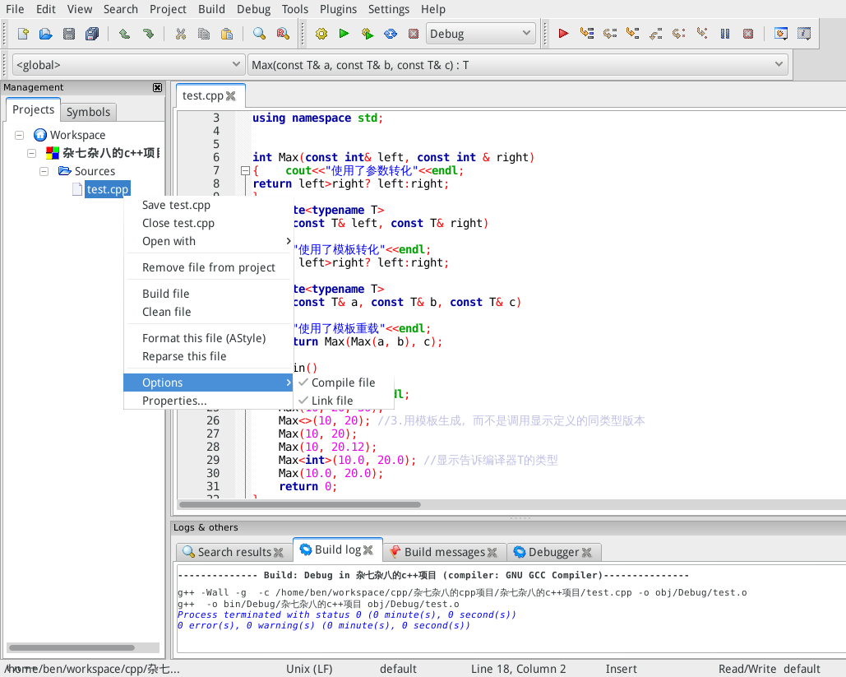Click the Save file toolbar icon

tap(69, 34)
